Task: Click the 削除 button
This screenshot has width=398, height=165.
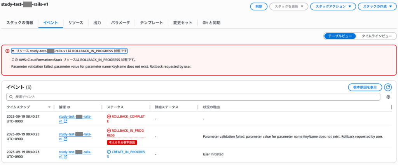Action: [258, 7]
